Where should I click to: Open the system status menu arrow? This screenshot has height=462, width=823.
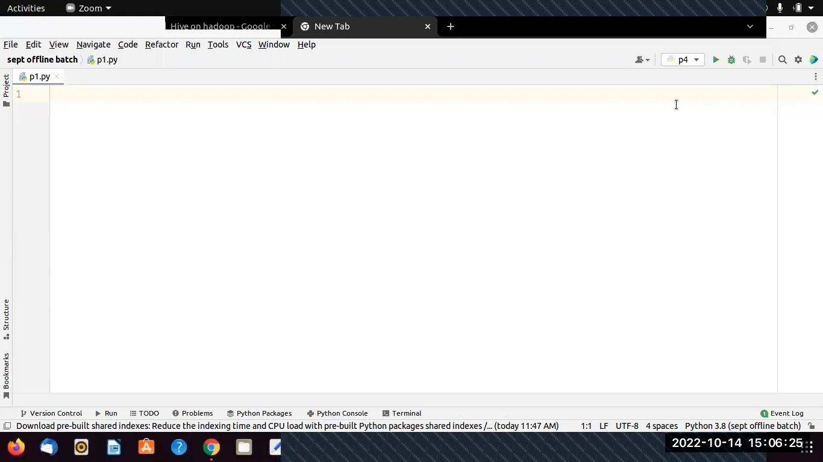[x=811, y=8]
